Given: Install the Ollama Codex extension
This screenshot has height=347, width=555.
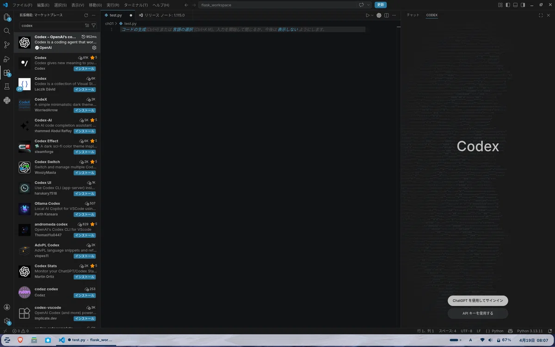Looking at the screenshot, I should 85,214.
